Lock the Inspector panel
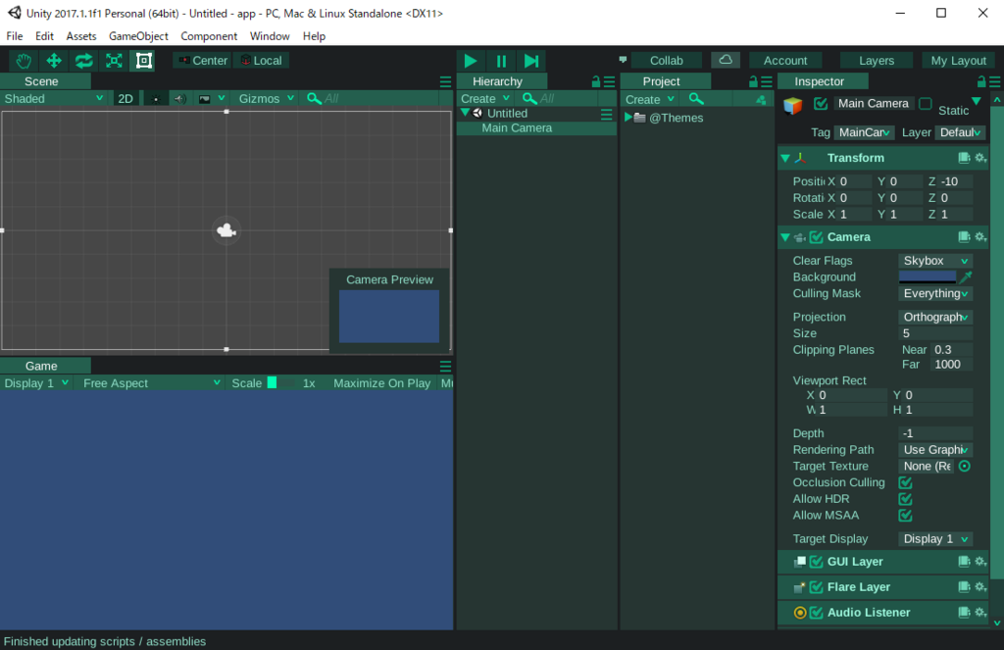1004x650 pixels. (980, 81)
